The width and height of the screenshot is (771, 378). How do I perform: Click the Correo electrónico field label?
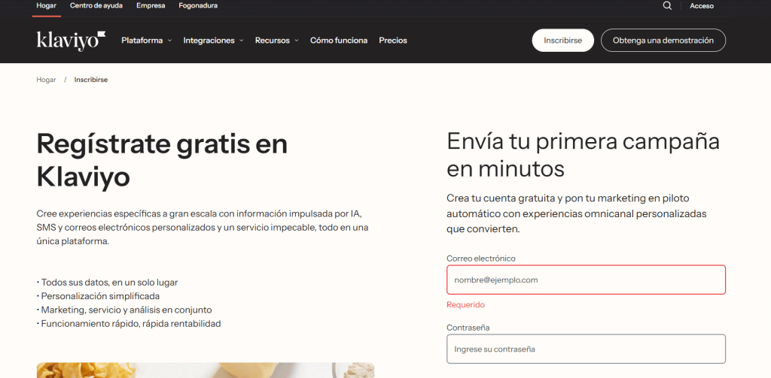click(481, 259)
